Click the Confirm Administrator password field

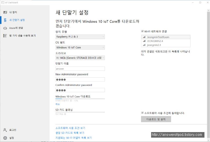pos(80,90)
